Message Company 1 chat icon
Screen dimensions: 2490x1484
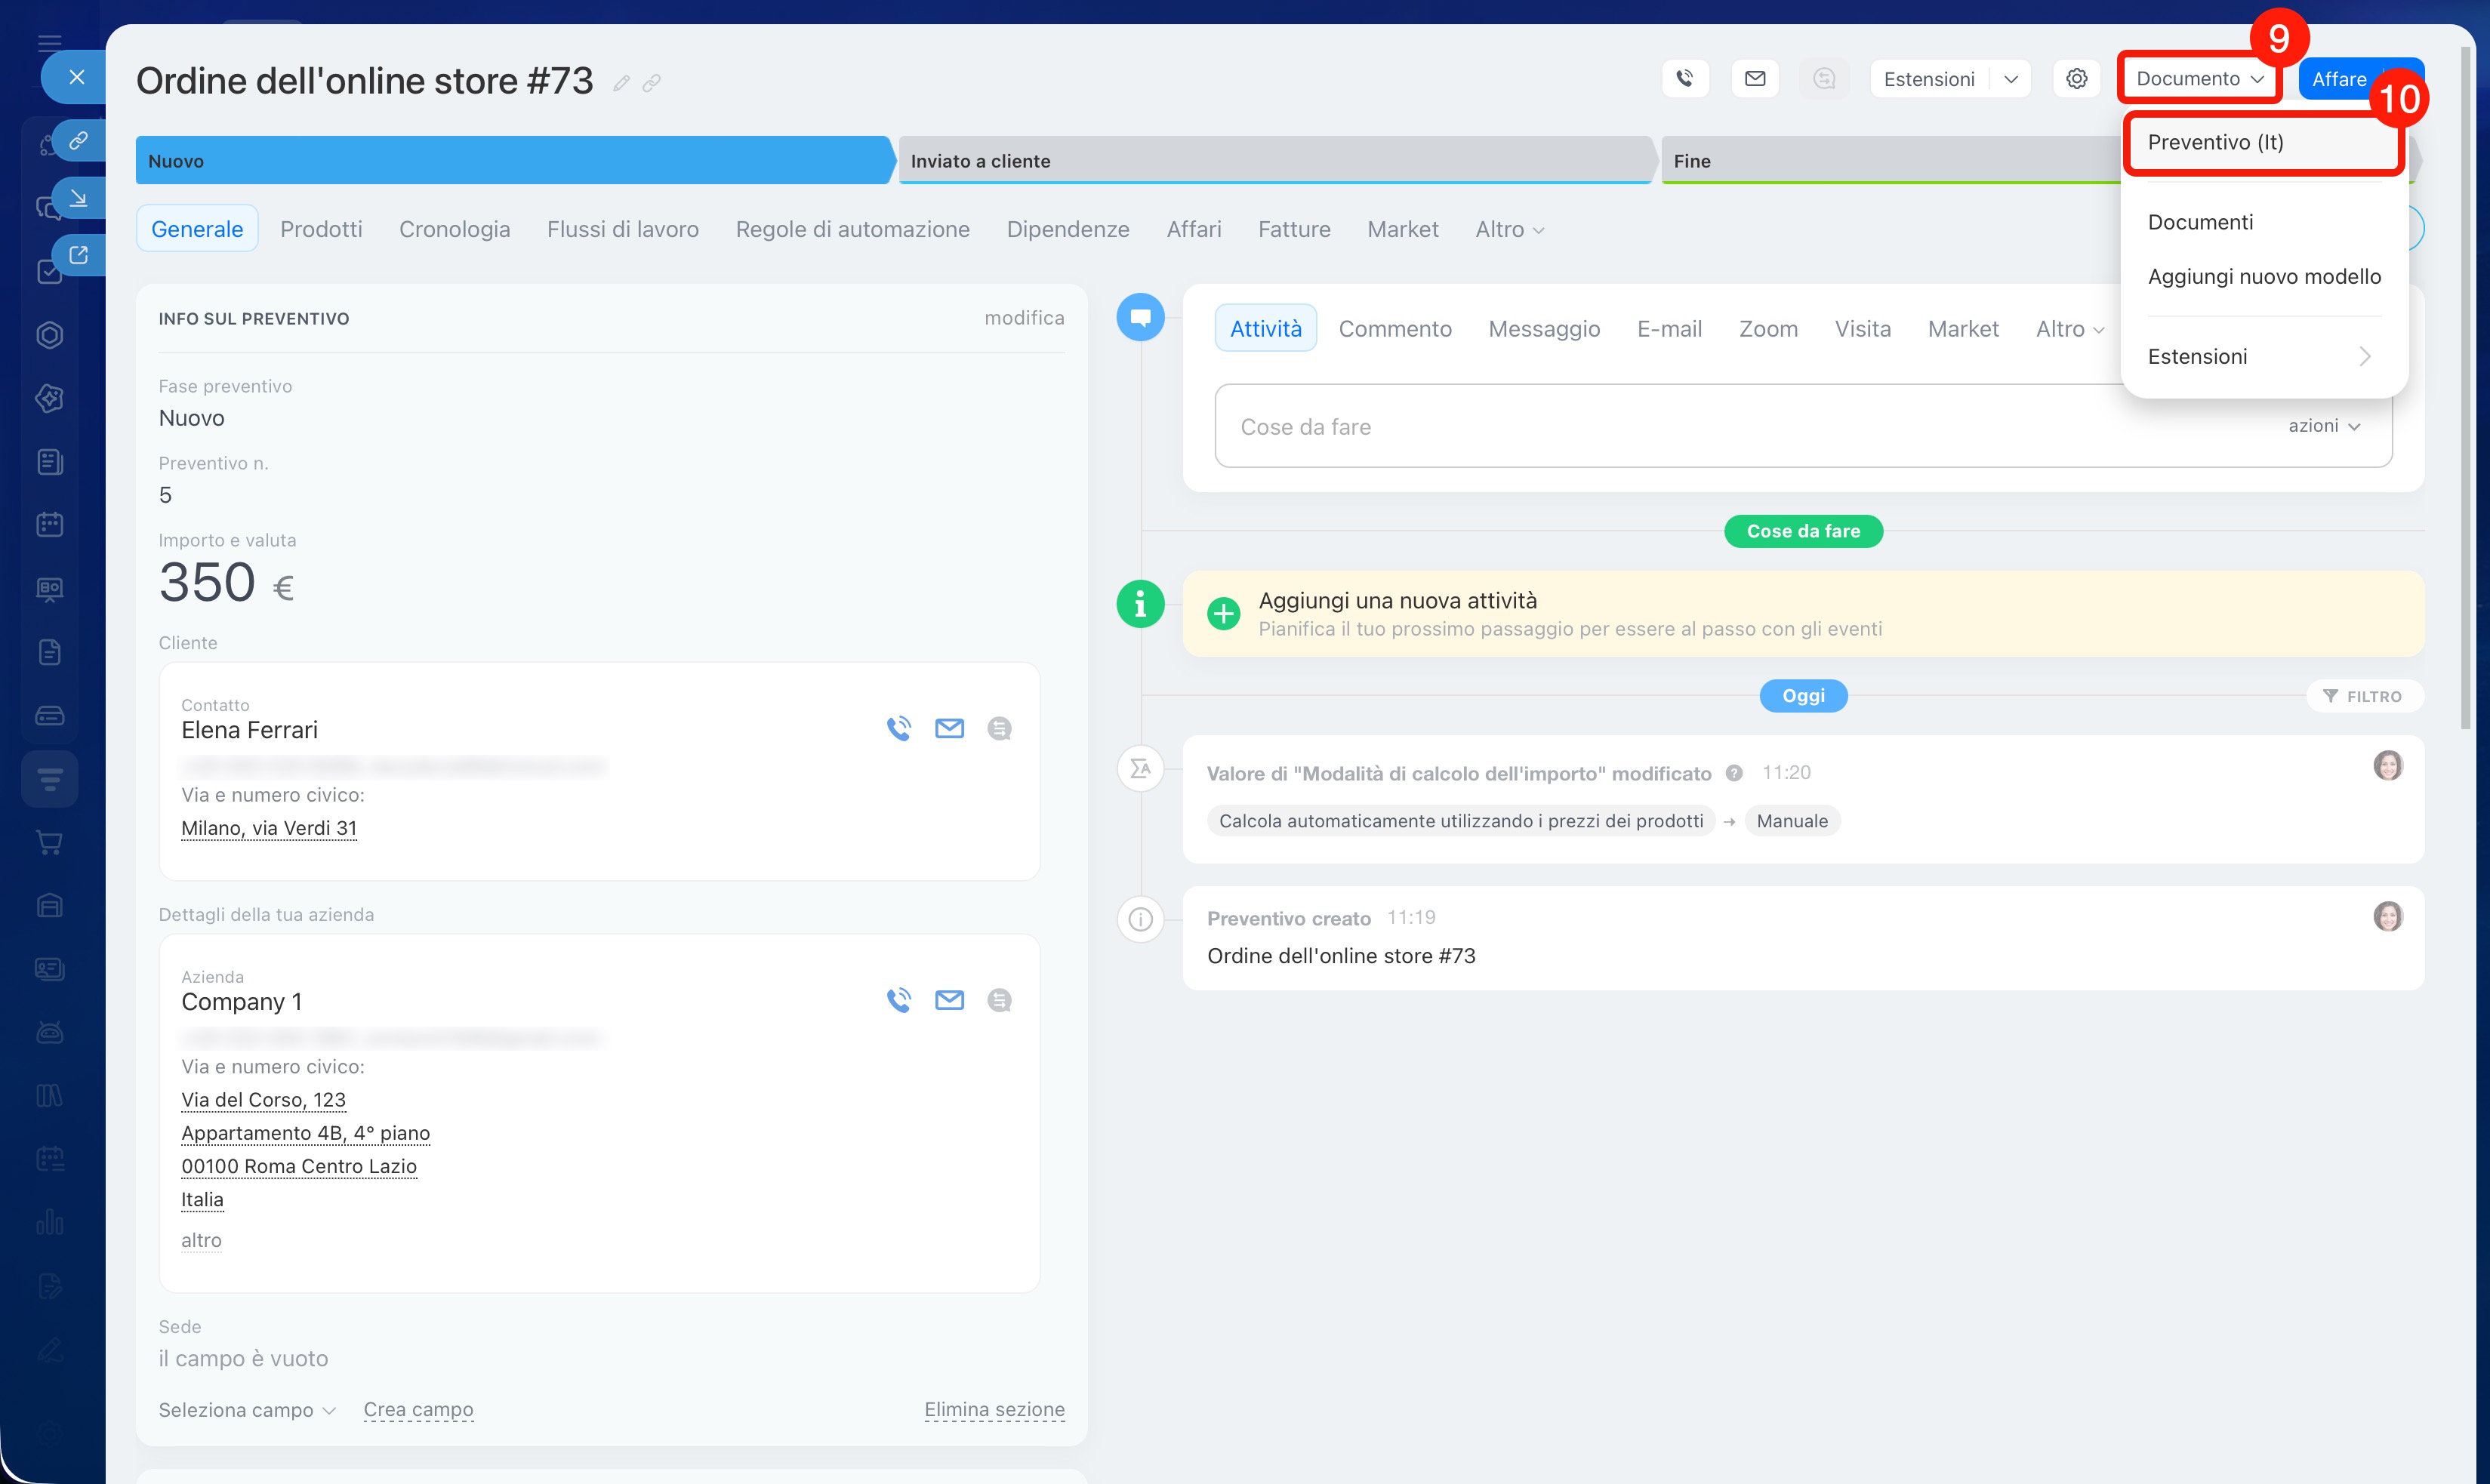[x=999, y=1000]
